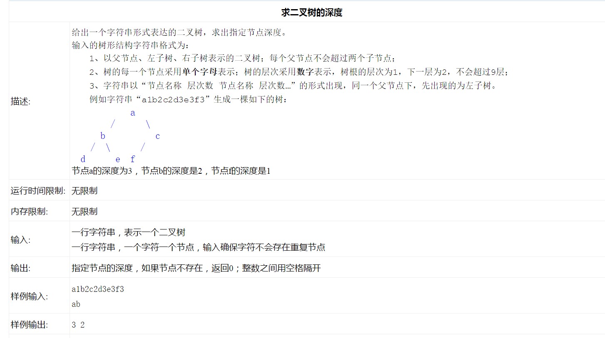Screen dimensions: 605x338
Task: Click sample input line ab
Action: (x=76, y=304)
